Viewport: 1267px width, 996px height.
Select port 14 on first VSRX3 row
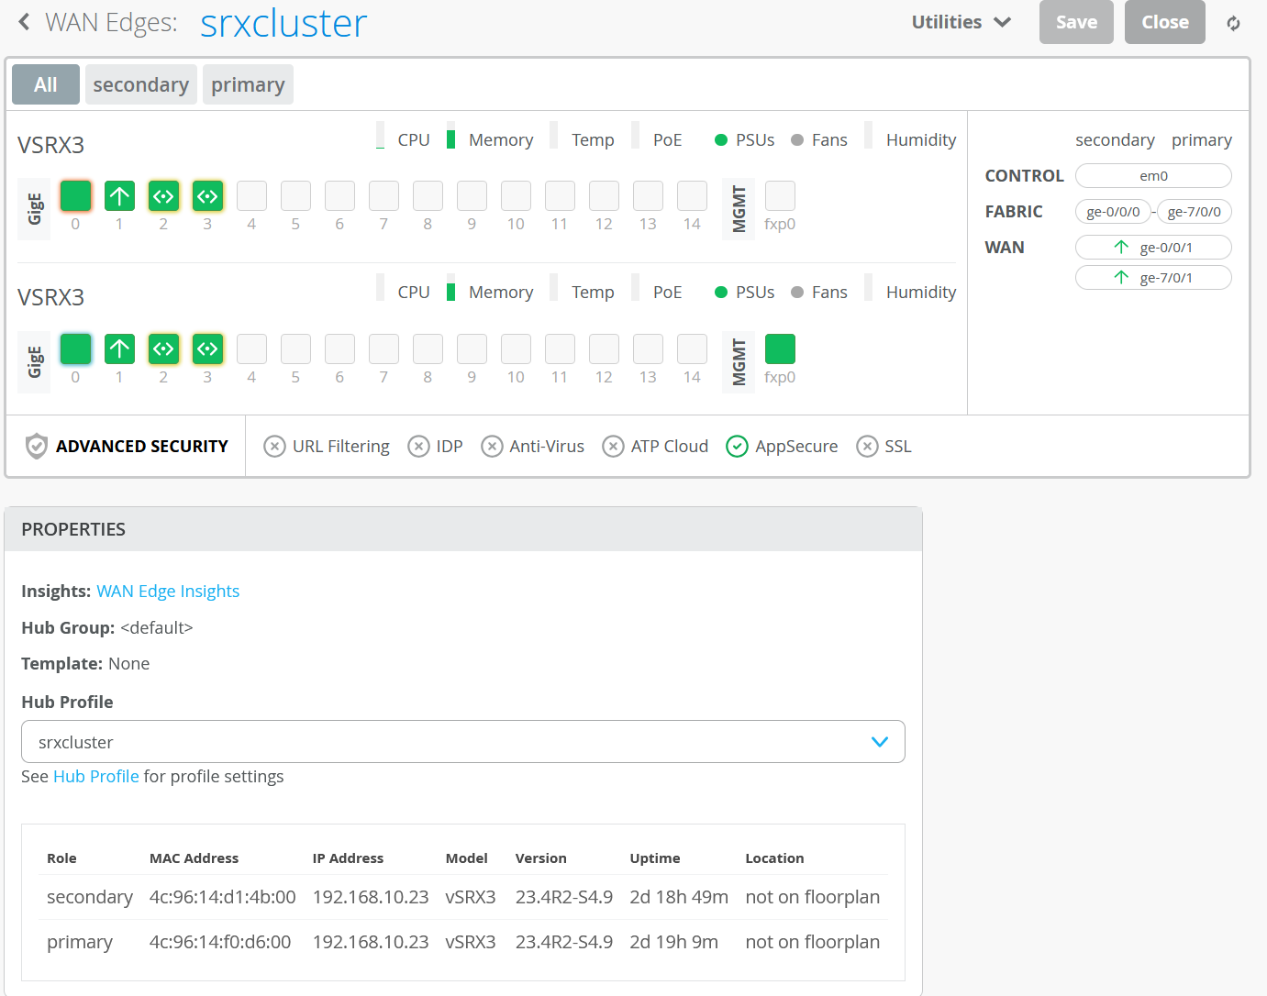692,195
